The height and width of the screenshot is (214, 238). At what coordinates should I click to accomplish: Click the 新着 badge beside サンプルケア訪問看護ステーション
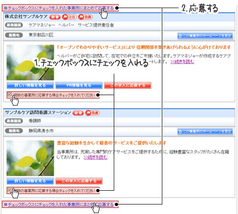pyautogui.click(x=78, y=113)
